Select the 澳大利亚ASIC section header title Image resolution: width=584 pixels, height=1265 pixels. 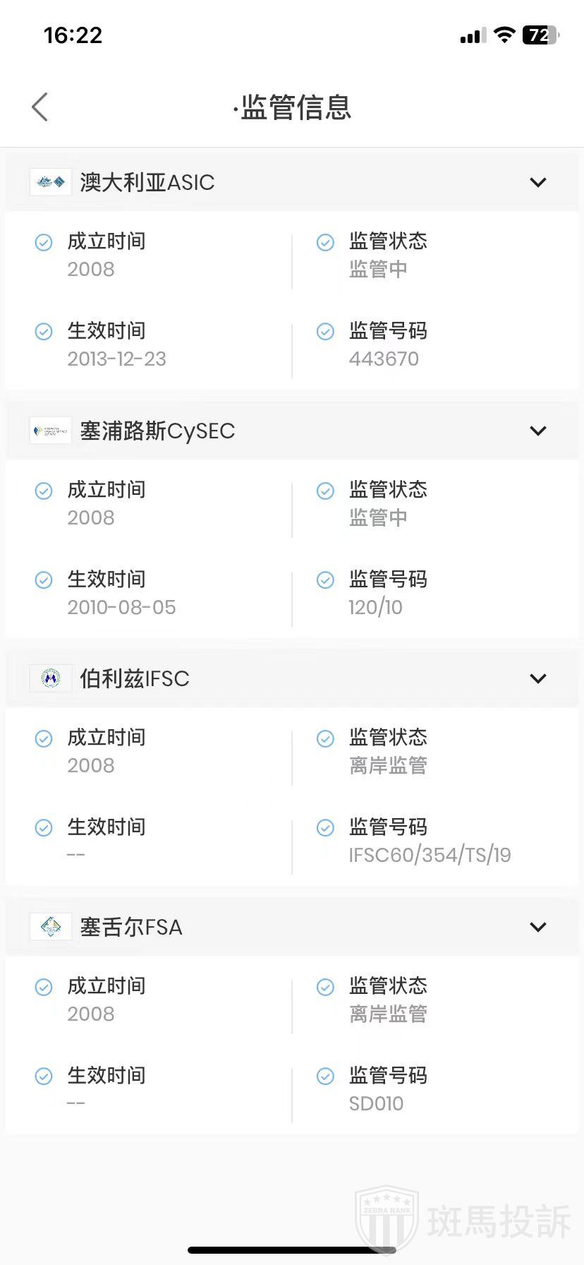[x=147, y=182]
